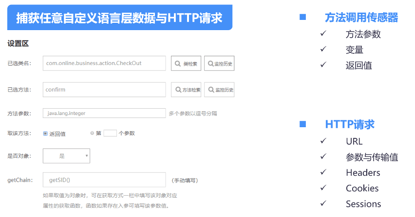Screen dimensions: 415x217
Task: Click the 返回值 bullet item in the right list
Action: pos(359,66)
